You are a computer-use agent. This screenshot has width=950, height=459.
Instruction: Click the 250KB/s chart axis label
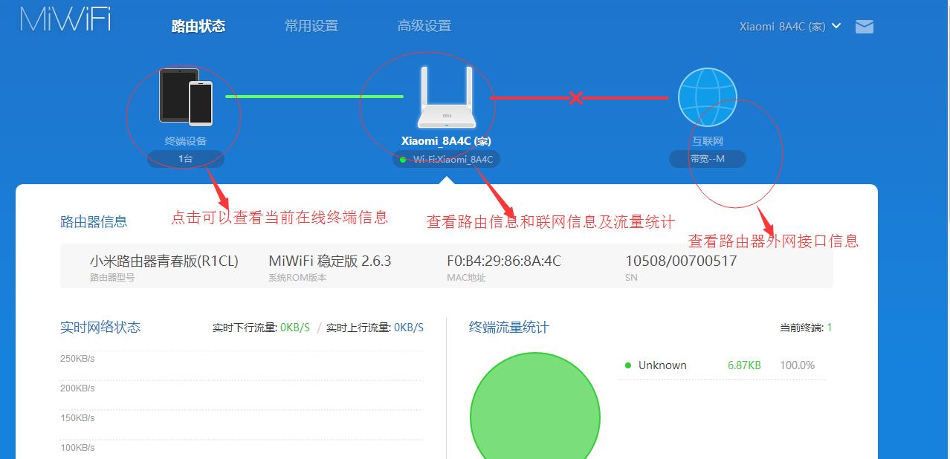(77, 359)
